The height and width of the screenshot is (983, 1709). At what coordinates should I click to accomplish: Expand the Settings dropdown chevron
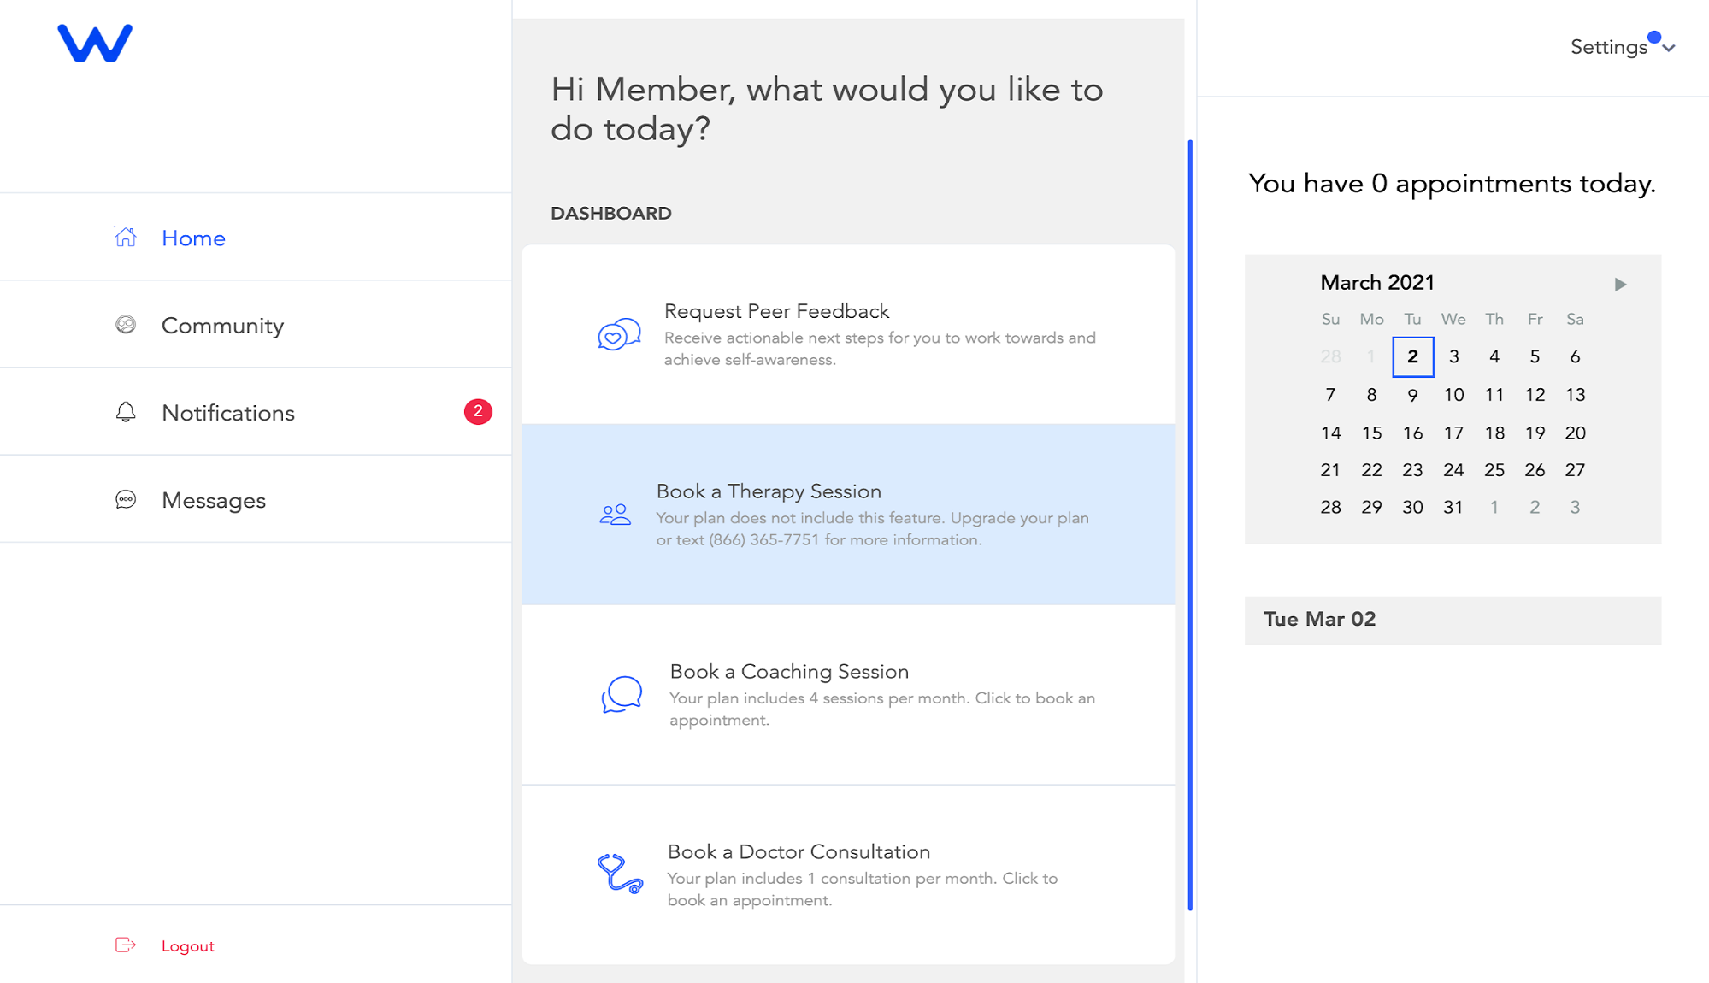[1669, 49]
